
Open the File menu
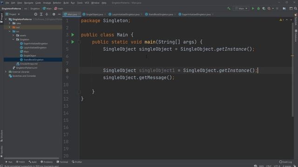(7, 3)
